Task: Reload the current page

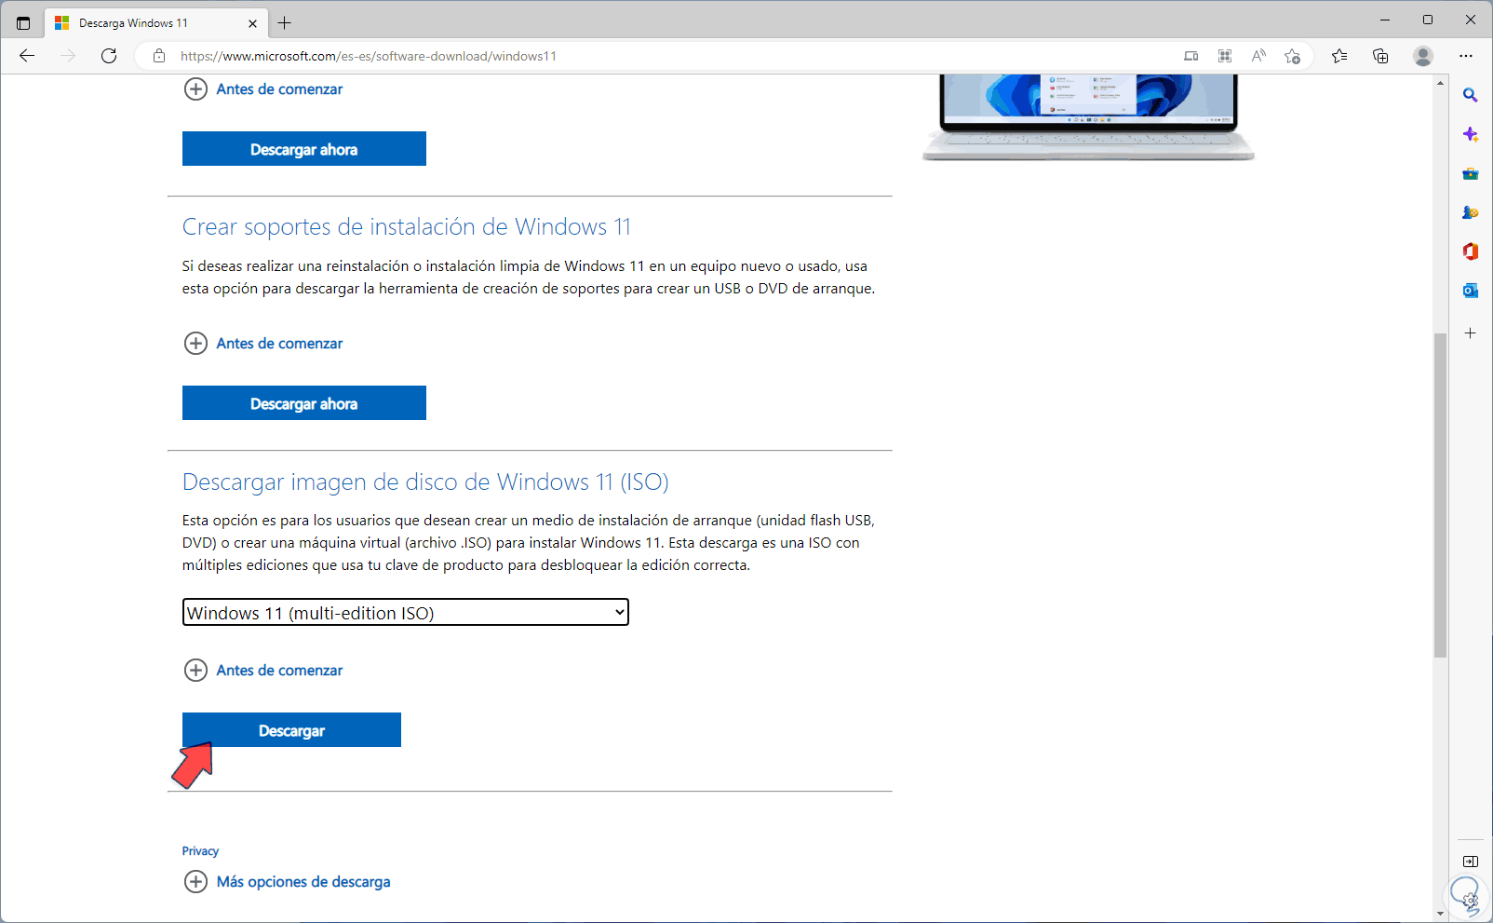Action: [x=109, y=56]
